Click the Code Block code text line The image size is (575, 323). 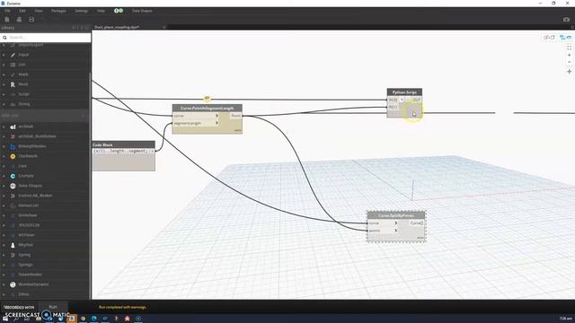click(x=122, y=152)
